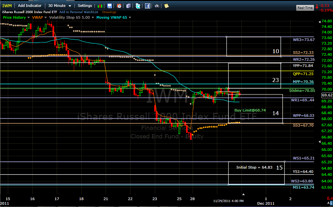333x207 pixels.
Task: Click the YS1=64.40 level label
Action: [x=303, y=172]
